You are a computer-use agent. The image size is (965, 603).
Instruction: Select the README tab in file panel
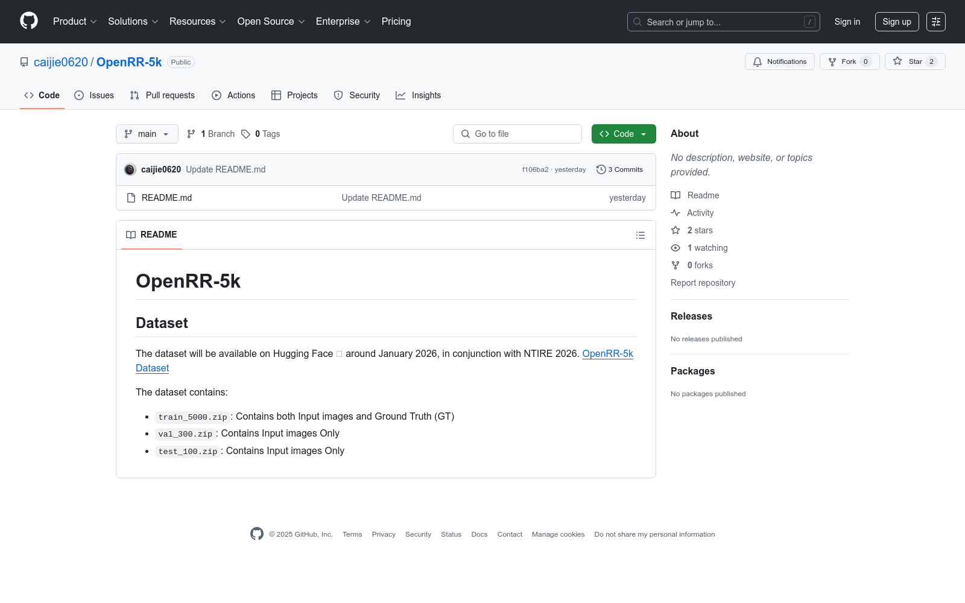[151, 235]
